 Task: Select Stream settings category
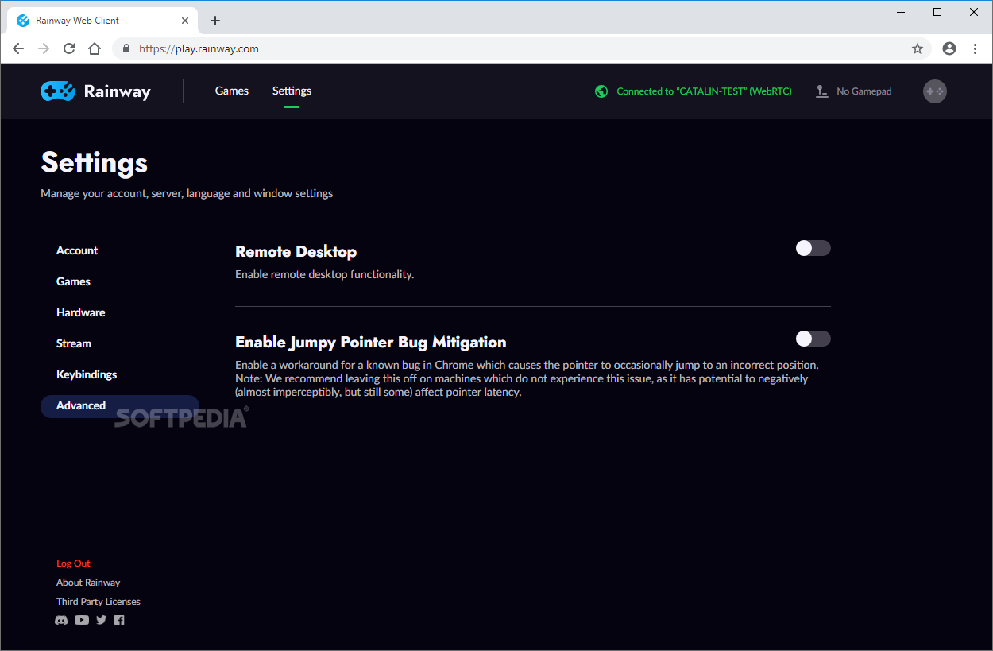click(74, 343)
